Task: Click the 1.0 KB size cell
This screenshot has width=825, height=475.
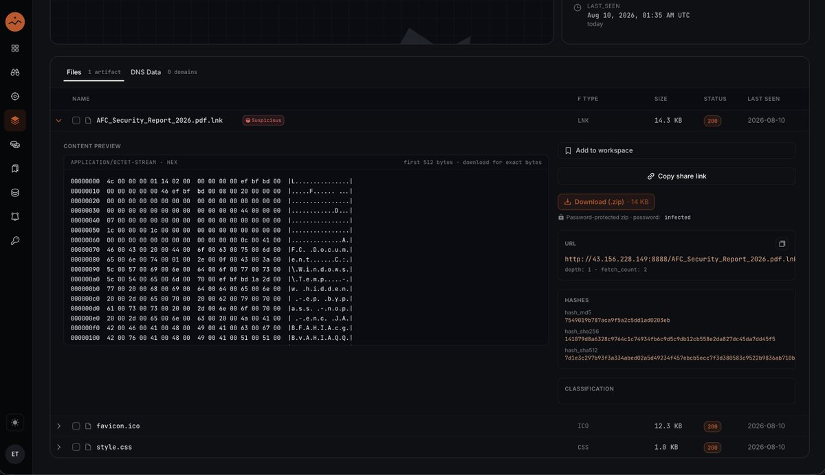Action: [x=666, y=447]
